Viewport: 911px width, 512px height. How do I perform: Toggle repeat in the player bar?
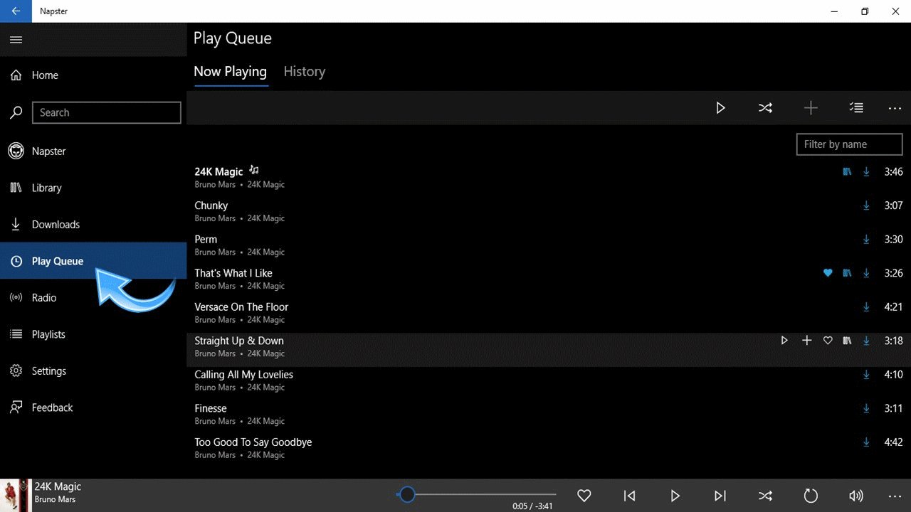click(811, 496)
